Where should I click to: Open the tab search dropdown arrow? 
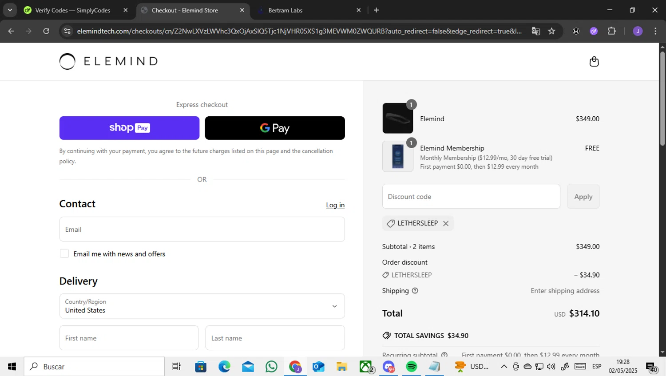point(10,10)
